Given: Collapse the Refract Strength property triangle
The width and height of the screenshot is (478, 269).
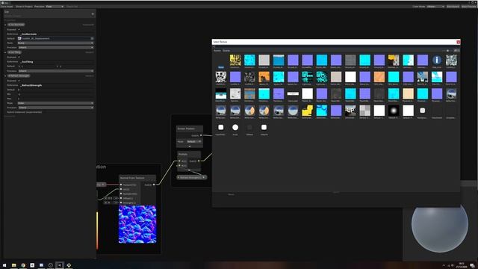Looking at the screenshot, I should [5, 76].
